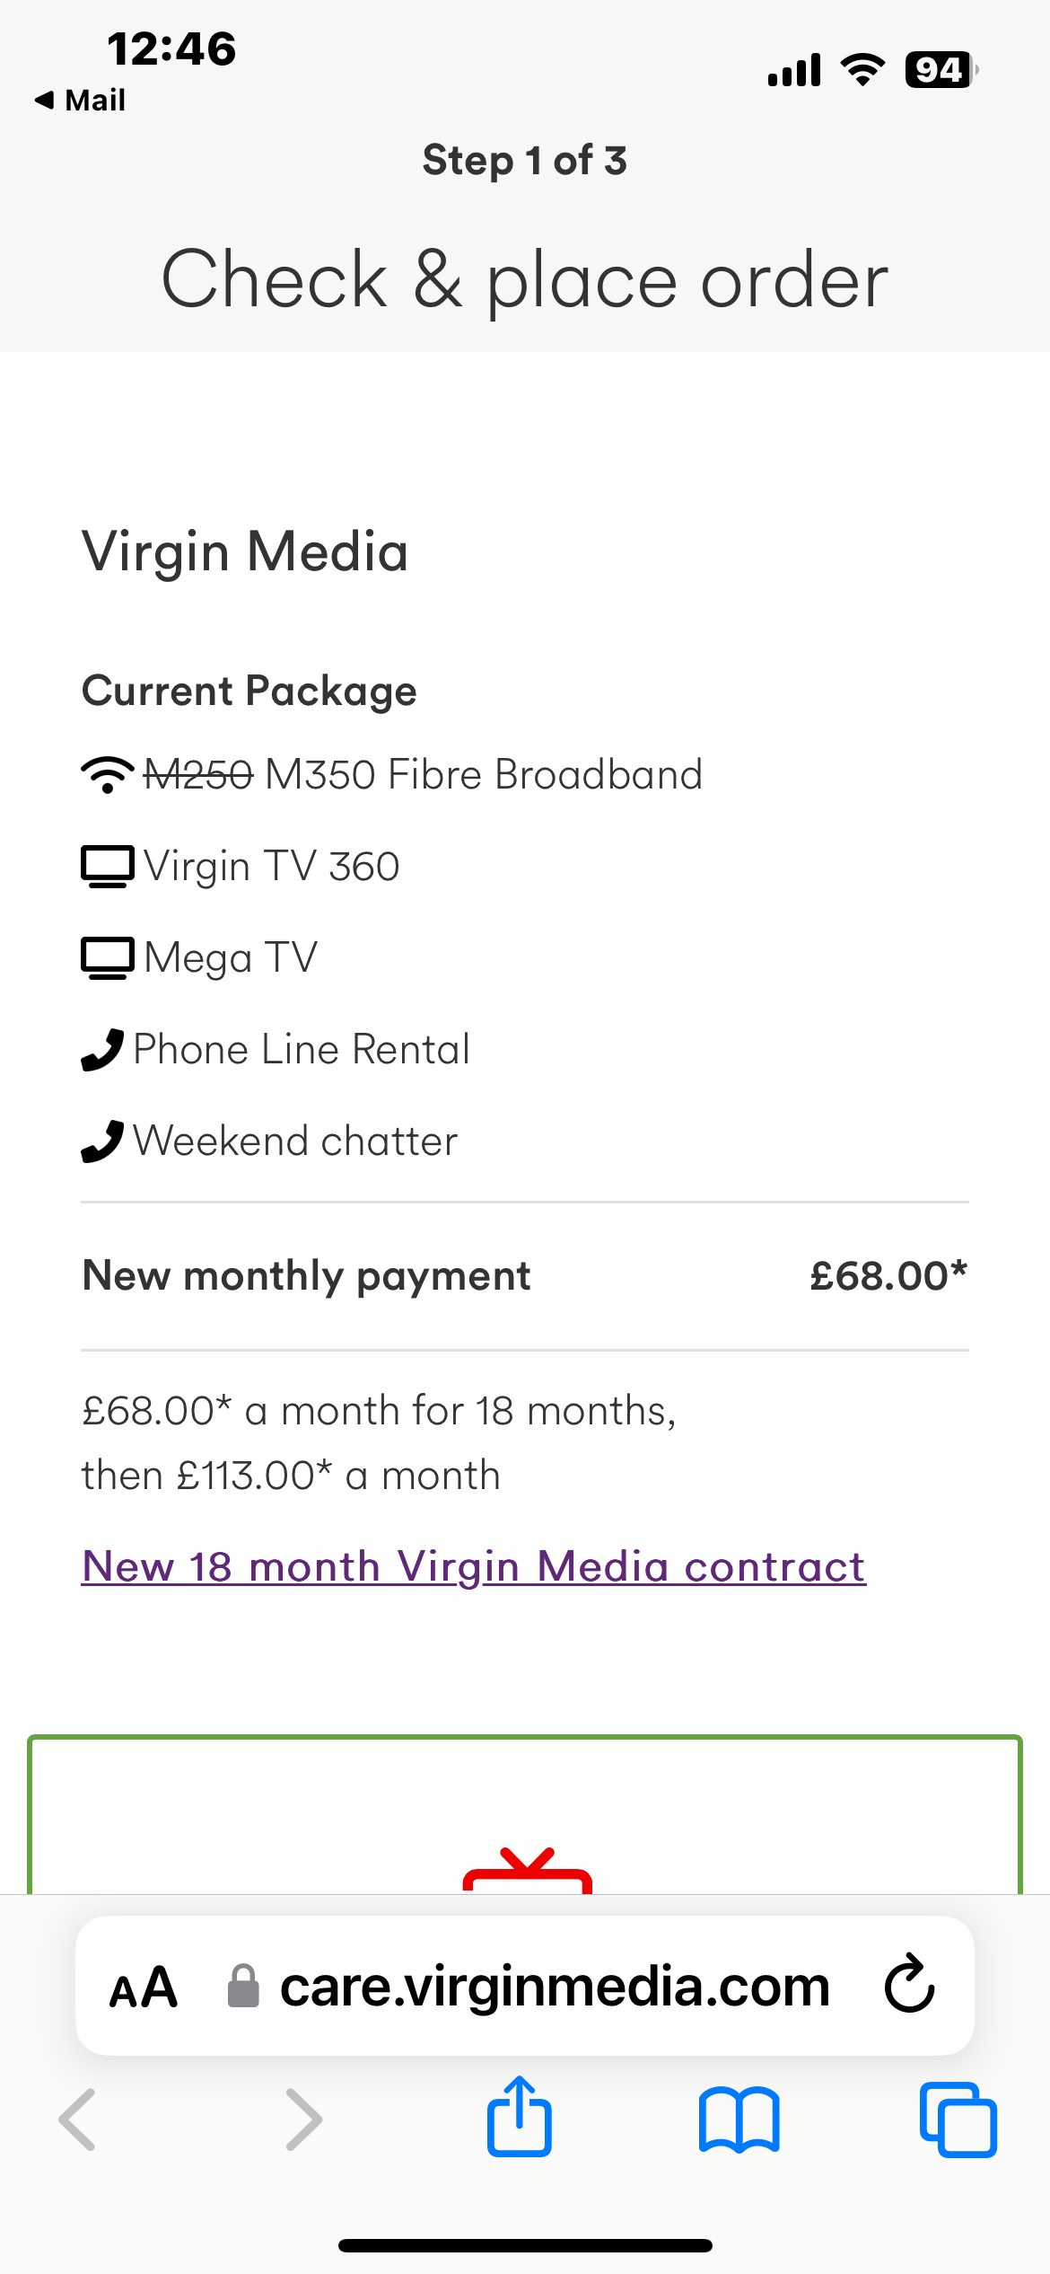This screenshot has height=2274, width=1050.
Task: Open the AA reader text-size menu
Action: 143,1988
